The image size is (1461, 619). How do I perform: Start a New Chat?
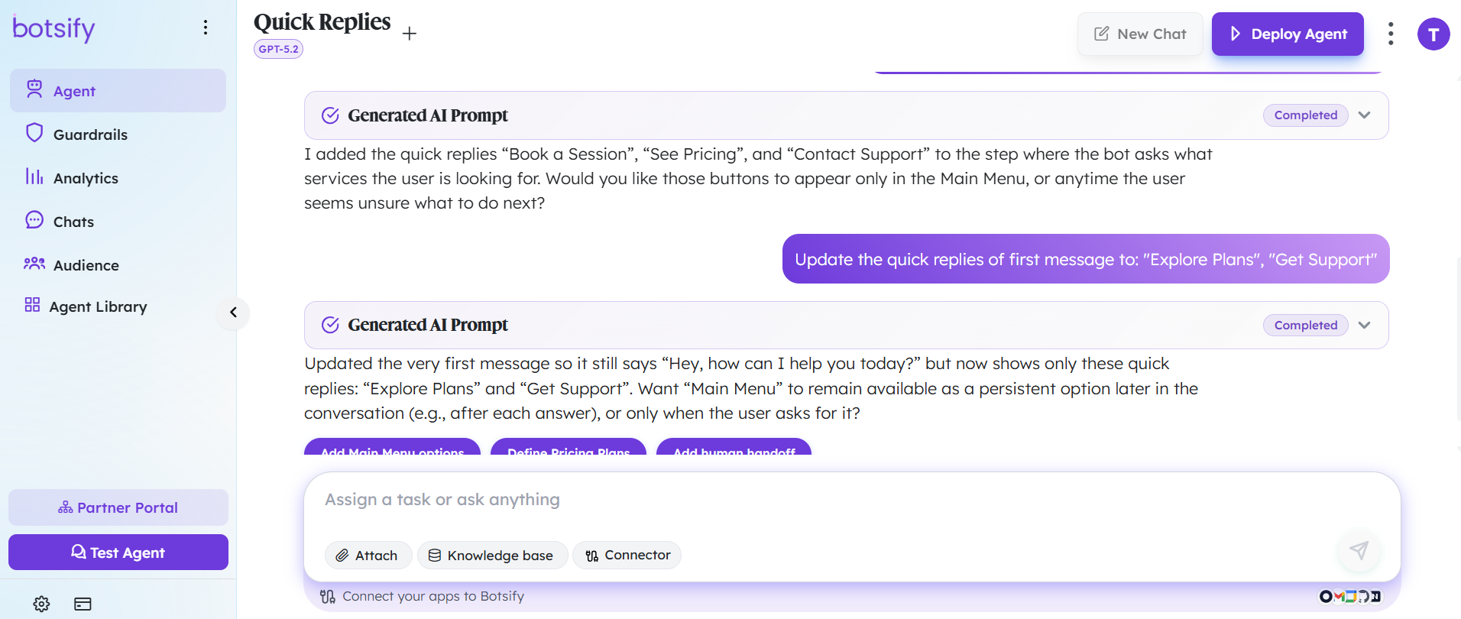[x=1140, y=34]
